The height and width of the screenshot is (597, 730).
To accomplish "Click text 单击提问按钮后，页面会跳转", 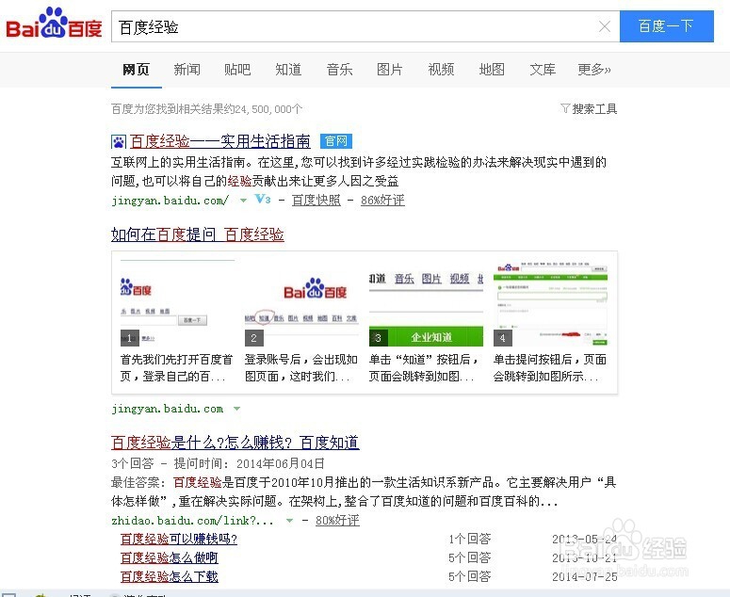I will [x=550, y=367].
